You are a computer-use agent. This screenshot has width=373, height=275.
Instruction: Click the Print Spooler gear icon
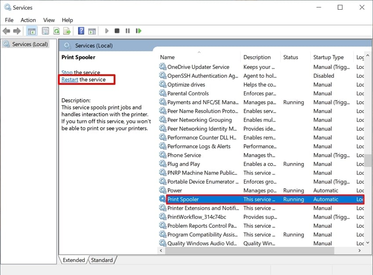point(163,199)
